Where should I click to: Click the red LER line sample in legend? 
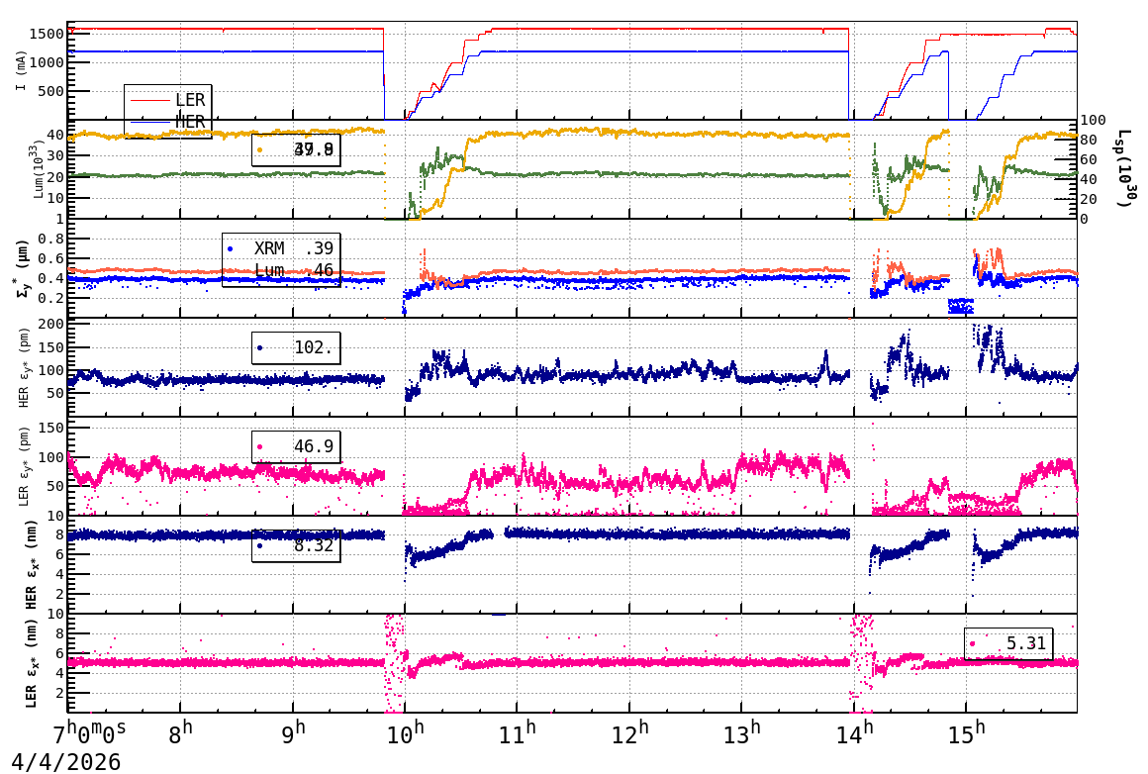[149, 100]
